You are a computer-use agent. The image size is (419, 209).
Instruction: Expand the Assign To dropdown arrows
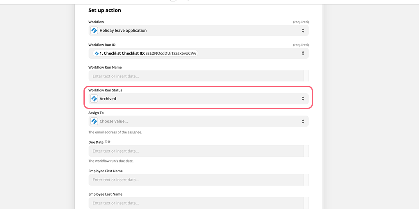click(303, 121)
